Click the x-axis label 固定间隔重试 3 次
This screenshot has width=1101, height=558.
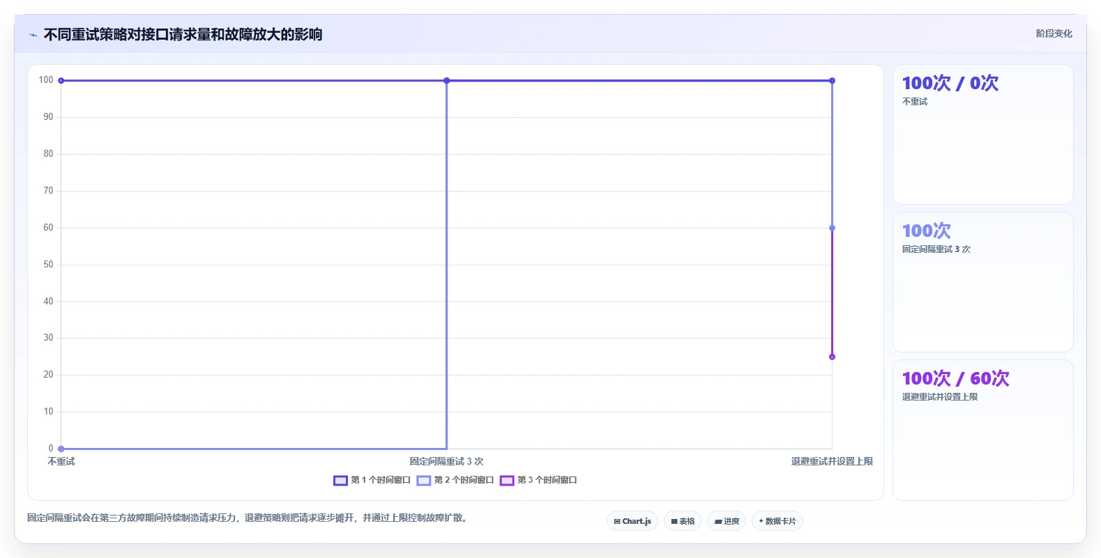coord(446,461)
